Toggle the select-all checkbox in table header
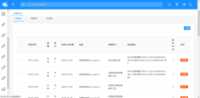 click(21, 45)
